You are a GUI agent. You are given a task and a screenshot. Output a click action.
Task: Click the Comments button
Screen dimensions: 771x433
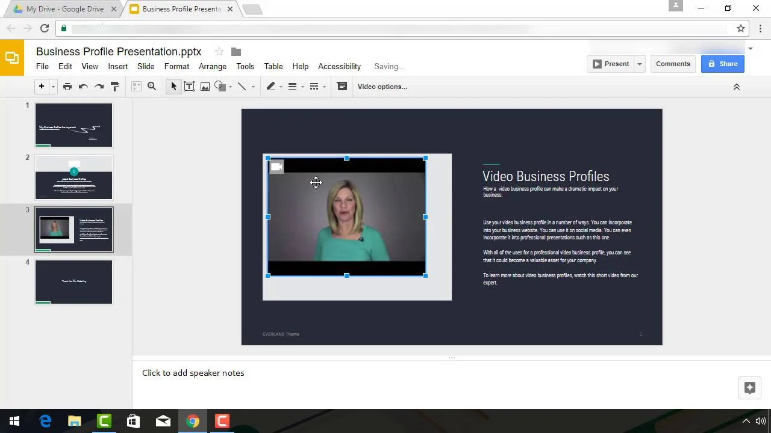(673, 64)
